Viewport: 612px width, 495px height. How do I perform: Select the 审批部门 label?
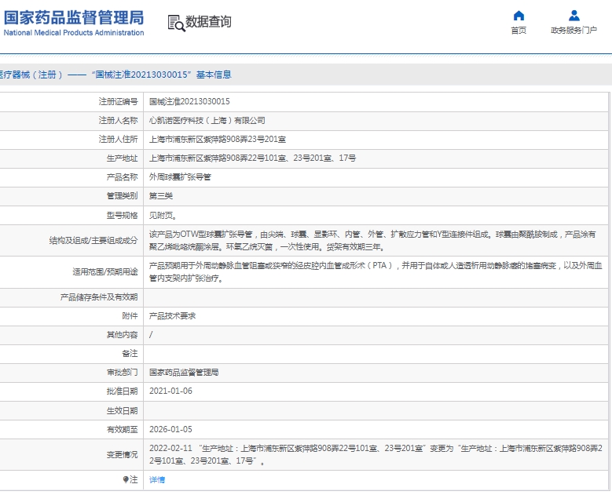[x=122, y=372]
